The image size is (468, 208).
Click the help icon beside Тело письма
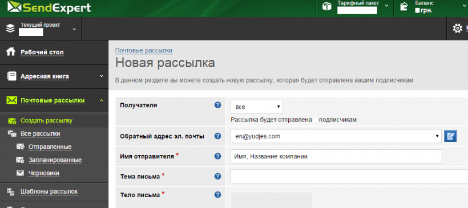(x=217, y=195)
